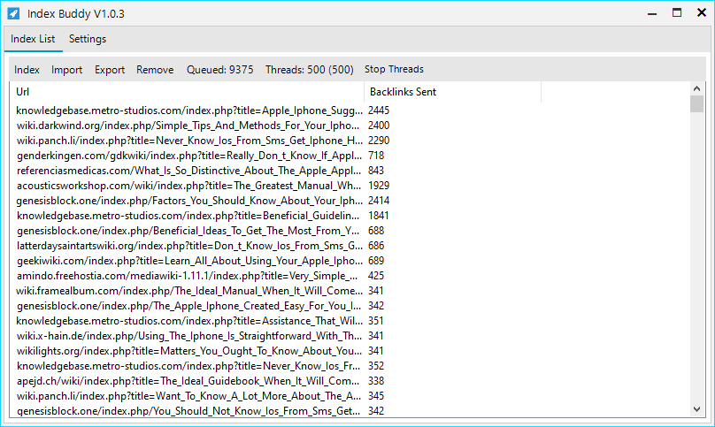715x427 pixels.
Task: Select the wiki.darkwind.org row
Action: pyautogui.click(x=189, y=126)
